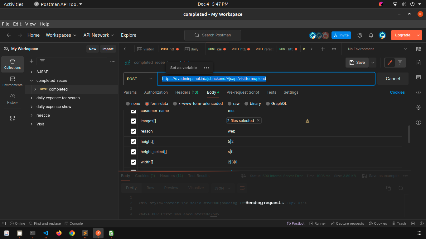Select the GraphQL body type
This screenshot has width=426, height=239.
click(x=268, y=104)
